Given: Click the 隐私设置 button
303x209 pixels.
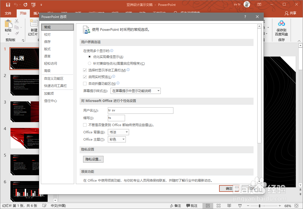Looking at the screenshot, I should [x=93, y=159].
